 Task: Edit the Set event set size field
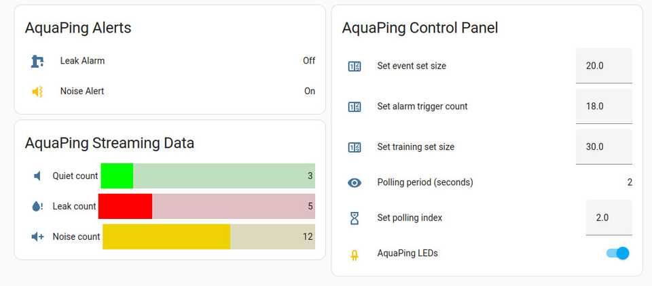tap(603, 66)
